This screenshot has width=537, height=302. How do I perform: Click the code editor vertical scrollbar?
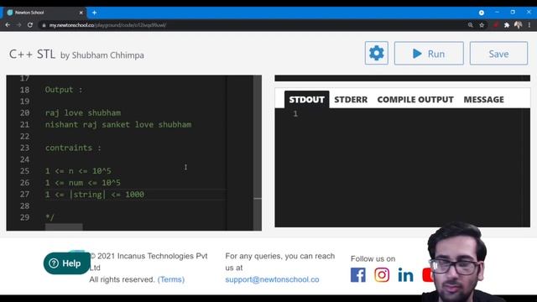(258, 153)
